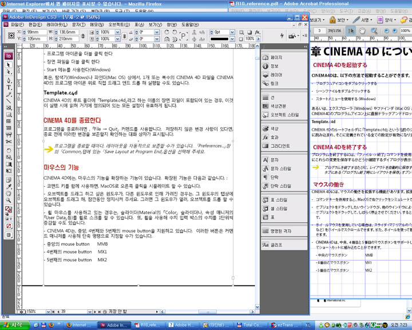
Task: Open the stroke weight 0pt dropdown
Action: [232, 32]
